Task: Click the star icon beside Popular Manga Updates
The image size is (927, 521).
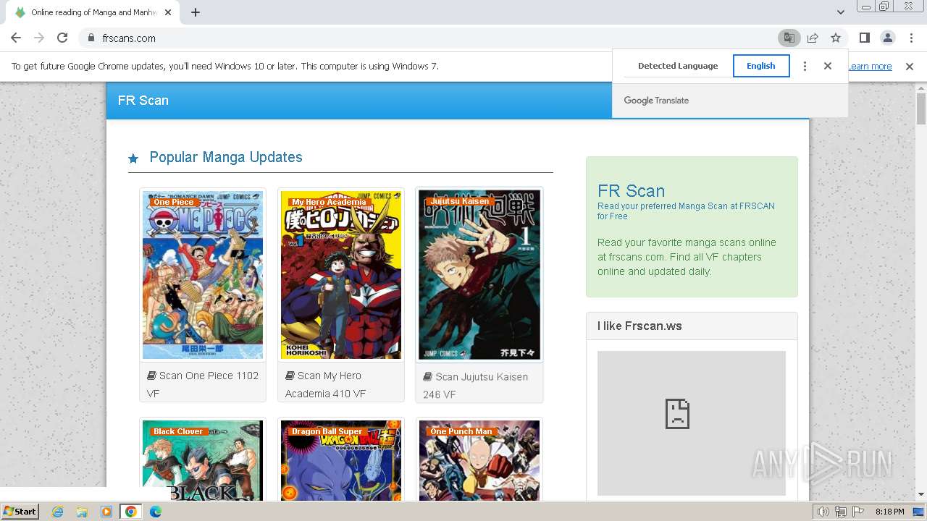Action: [133, 158]
